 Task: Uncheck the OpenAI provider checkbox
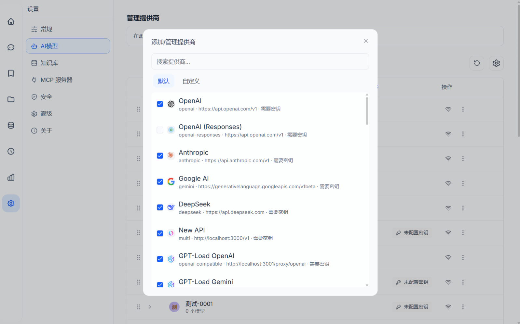pyautogui.click(x=160, y=104)
